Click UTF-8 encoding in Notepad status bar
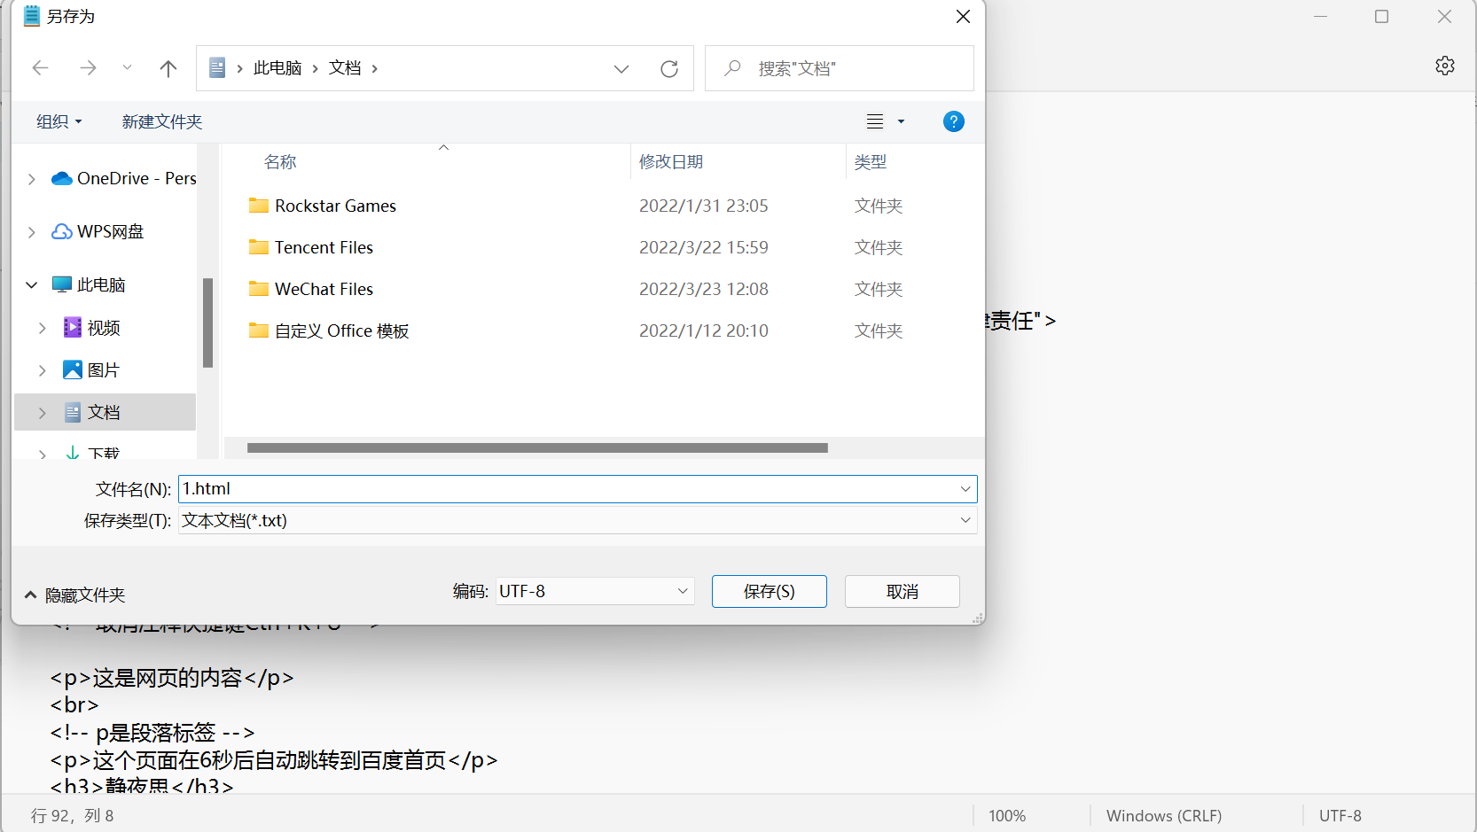Viewport: 1477px width, 832px height. [x=1340, y=816]
